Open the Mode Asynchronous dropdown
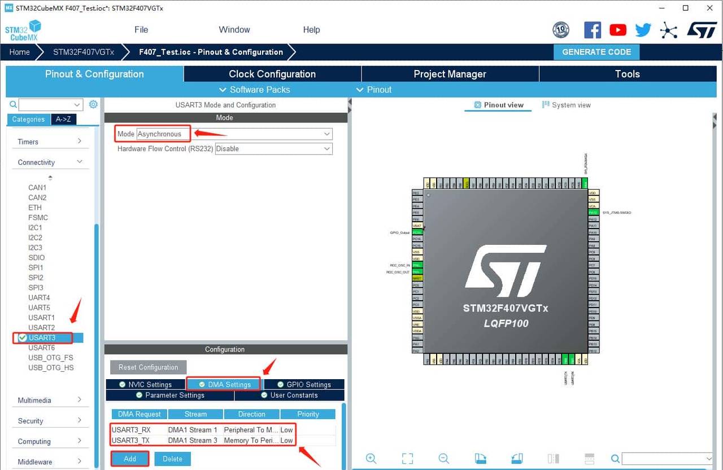 (x=328, y=134)
